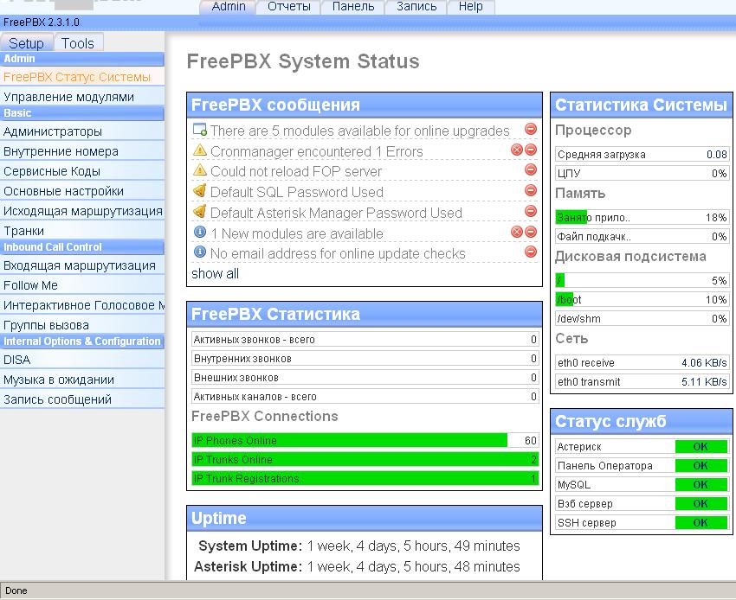
Task: Dismiss the '5 modules available' notification
Action: [531, 129]
